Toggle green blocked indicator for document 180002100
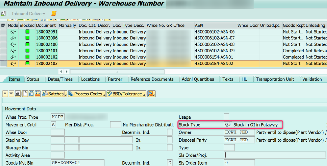Image resolution: width=327 pixels, height=166 pixels. click(x=27, y=44)
